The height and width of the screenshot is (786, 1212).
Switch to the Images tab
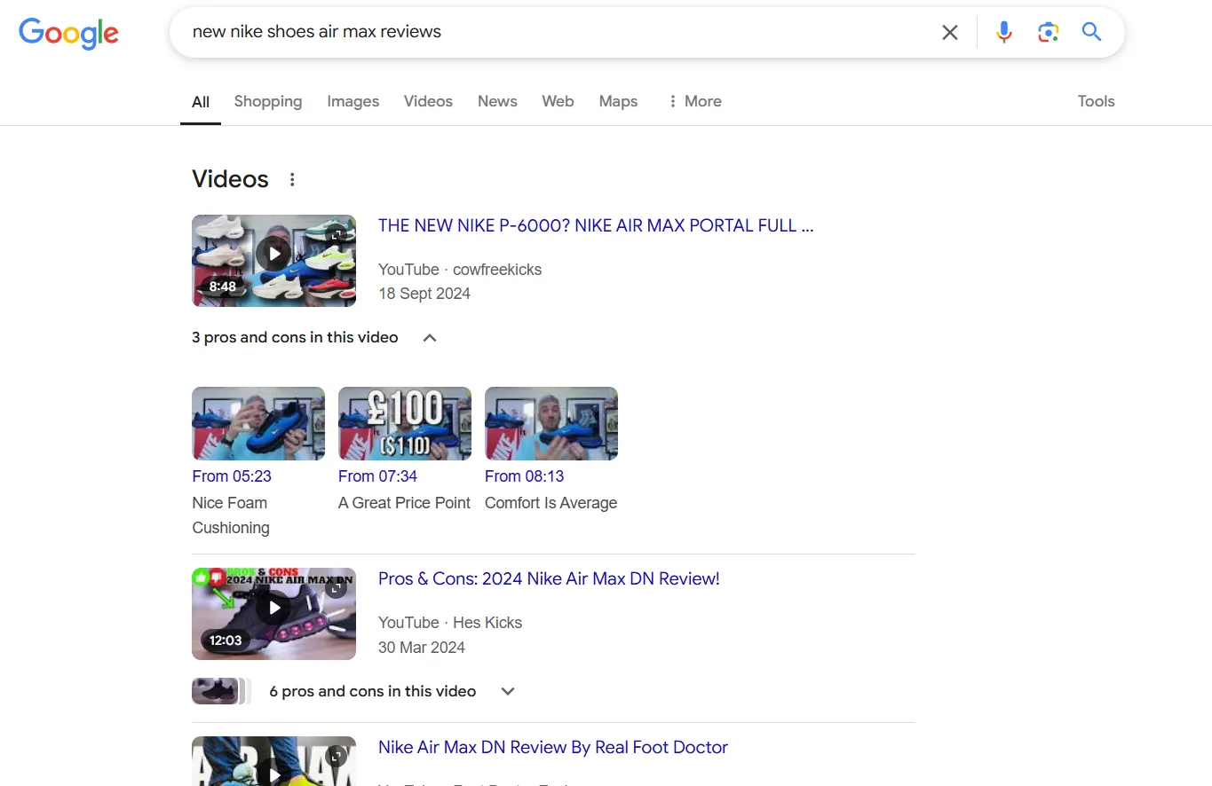[353, 101]
